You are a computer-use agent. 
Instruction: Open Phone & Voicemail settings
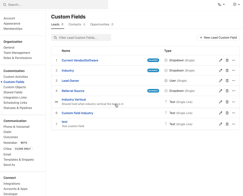(16, 127)
